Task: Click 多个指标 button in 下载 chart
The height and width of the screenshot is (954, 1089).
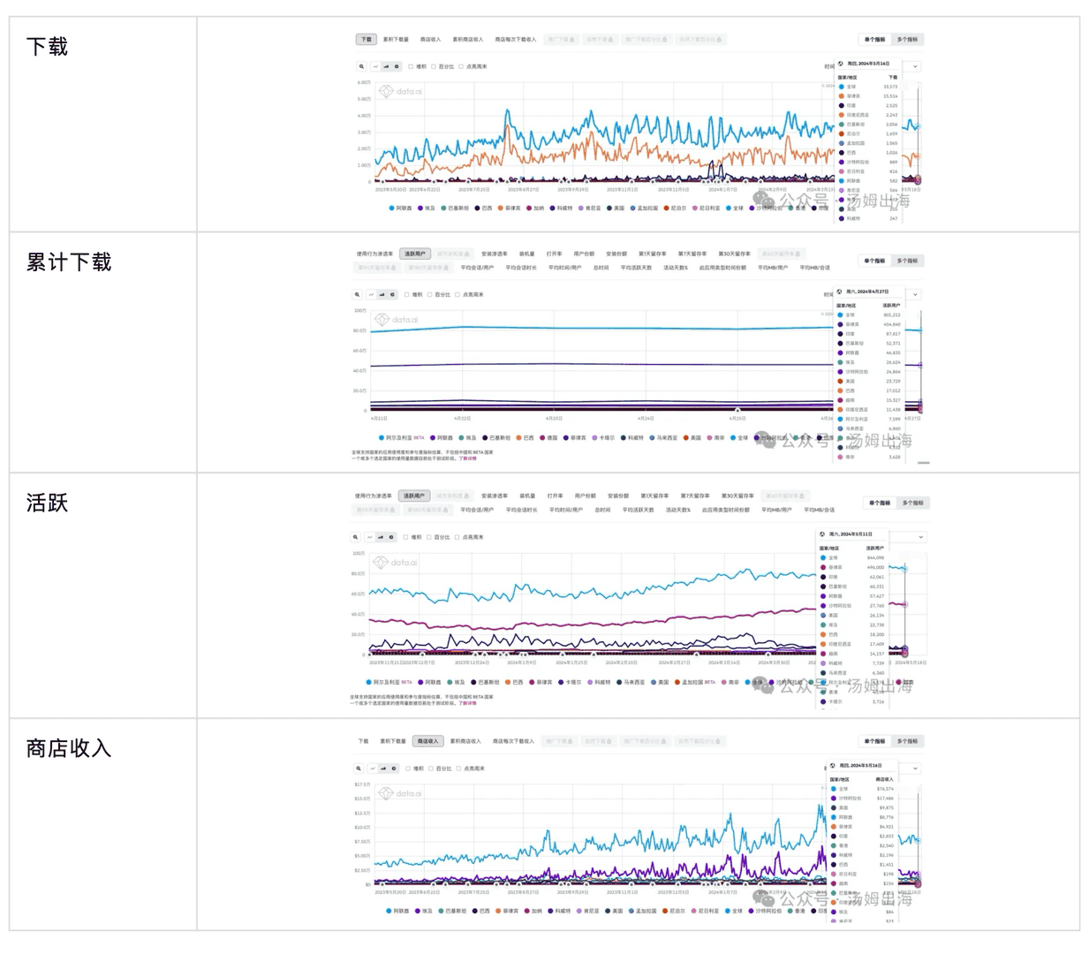Action: tap(907, 40)
